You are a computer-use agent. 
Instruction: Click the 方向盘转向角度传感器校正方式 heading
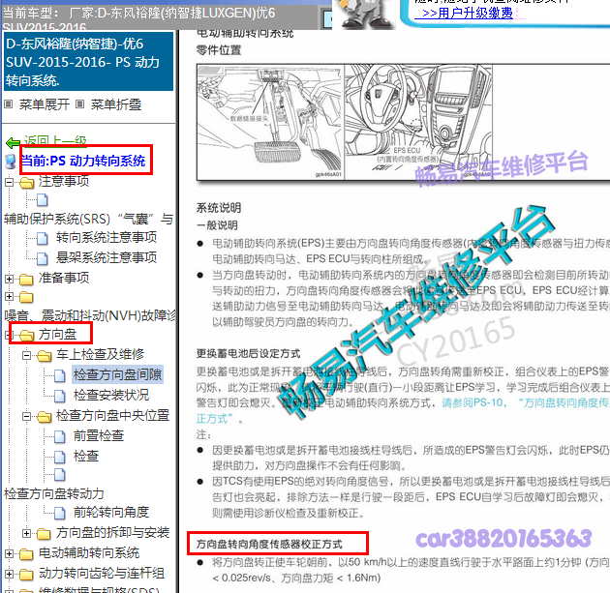pos(269,544)
